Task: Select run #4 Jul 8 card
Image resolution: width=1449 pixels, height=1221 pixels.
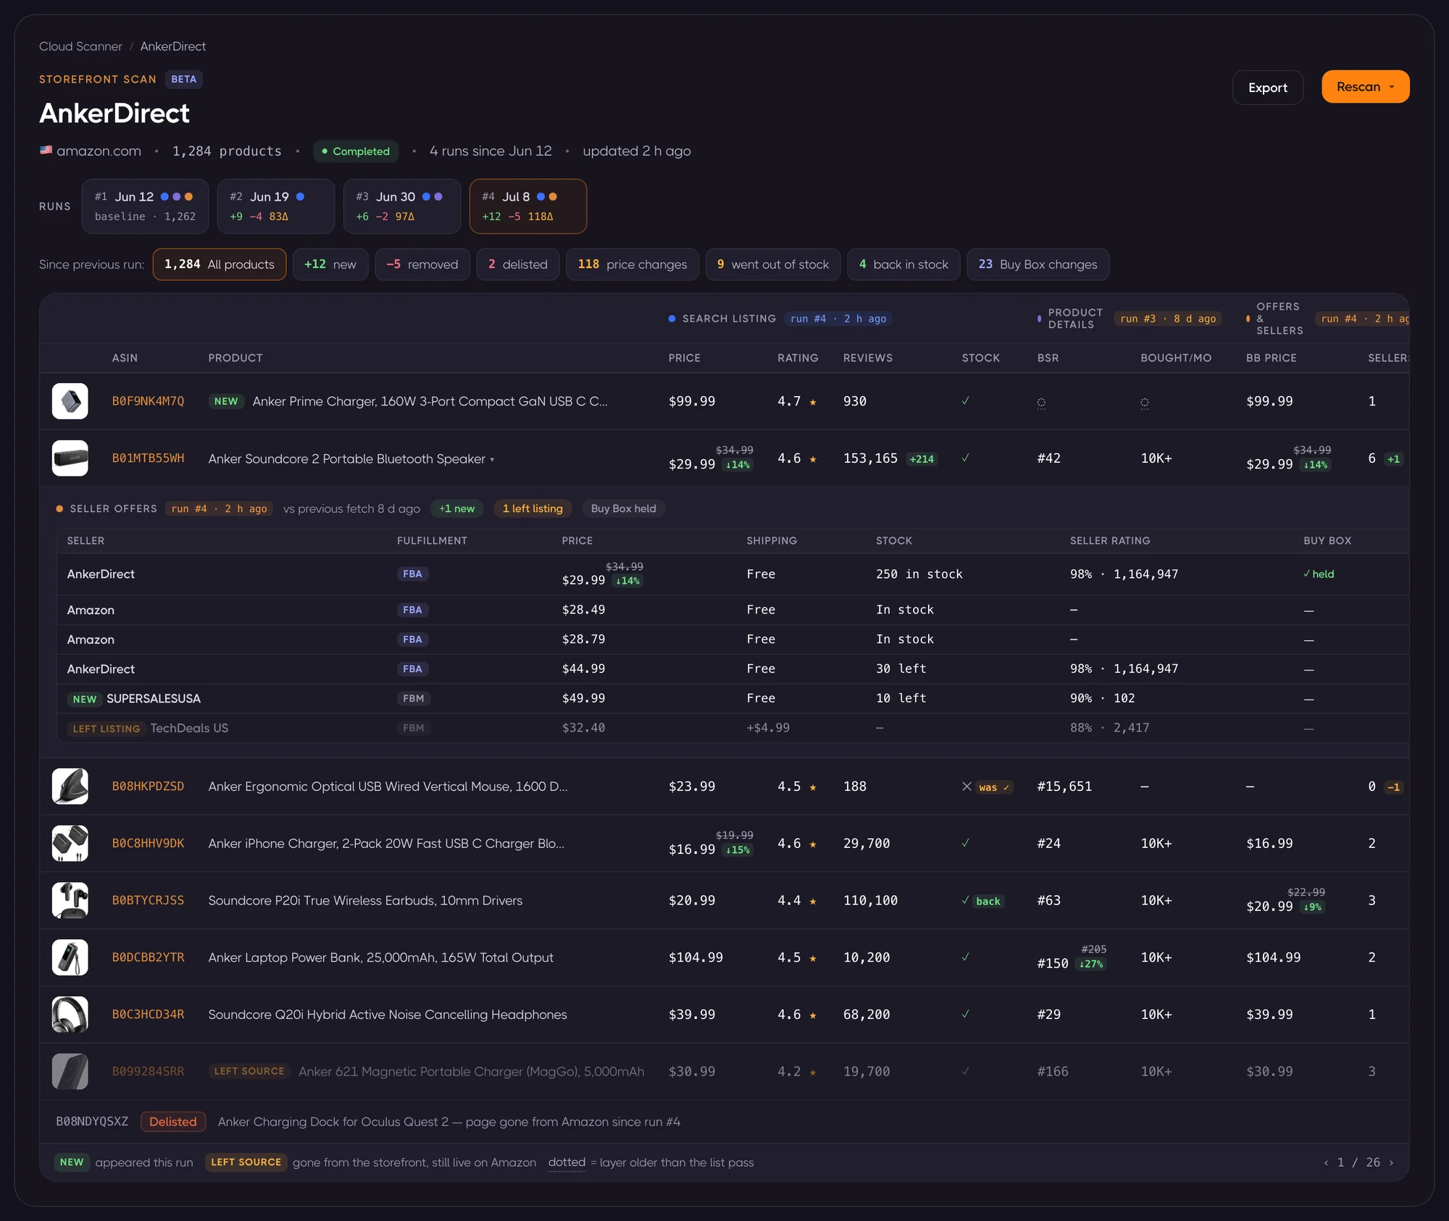Action: point(528,206)
